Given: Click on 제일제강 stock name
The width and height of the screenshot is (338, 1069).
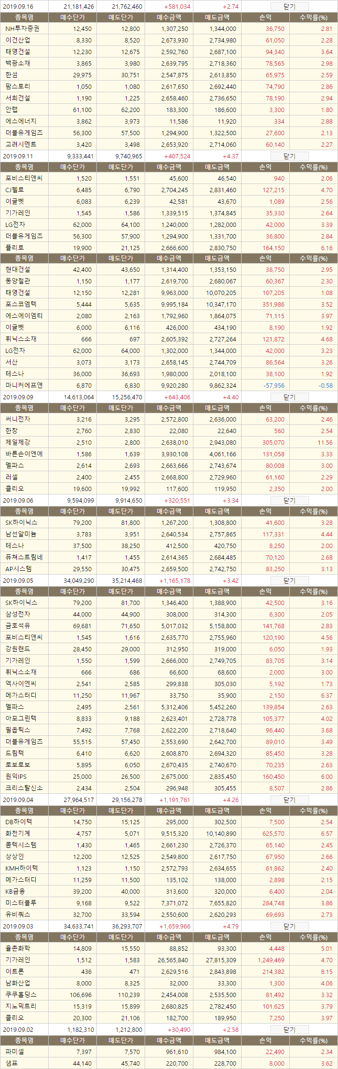Looking at the screenshot, I should click(18, 442).
